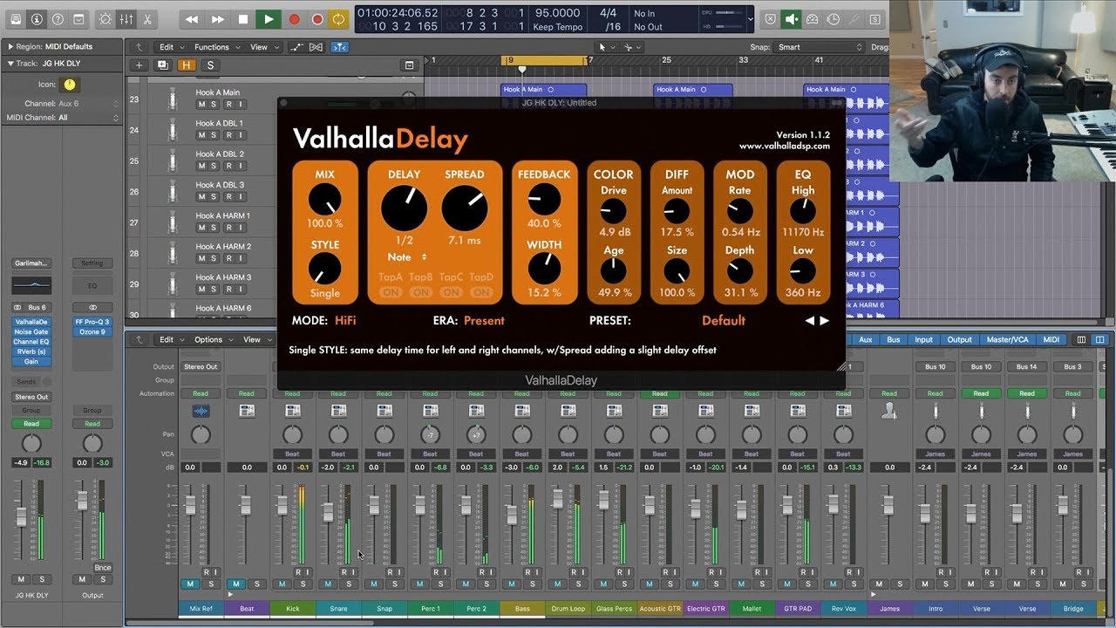Open the delay Note unit selector
Image resolution: width=1116 pixels, height=628 pixels.
pyautogui.click(x=407, y=257)
